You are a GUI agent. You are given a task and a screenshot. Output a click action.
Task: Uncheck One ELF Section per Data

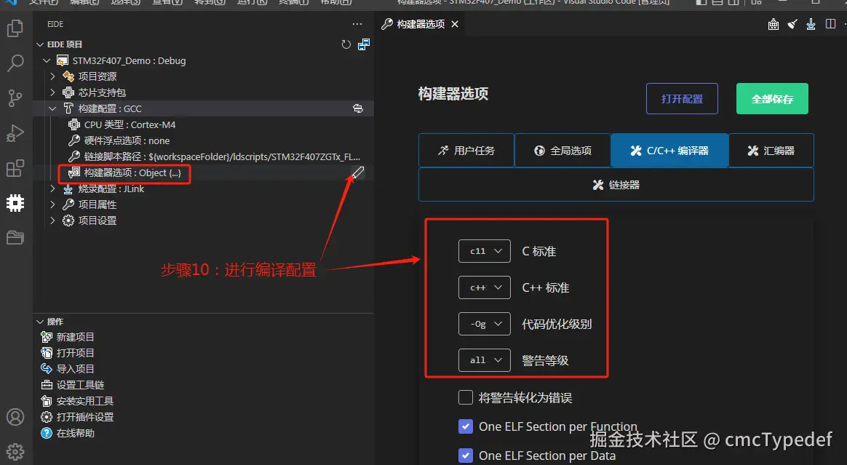tap(466, 456)
